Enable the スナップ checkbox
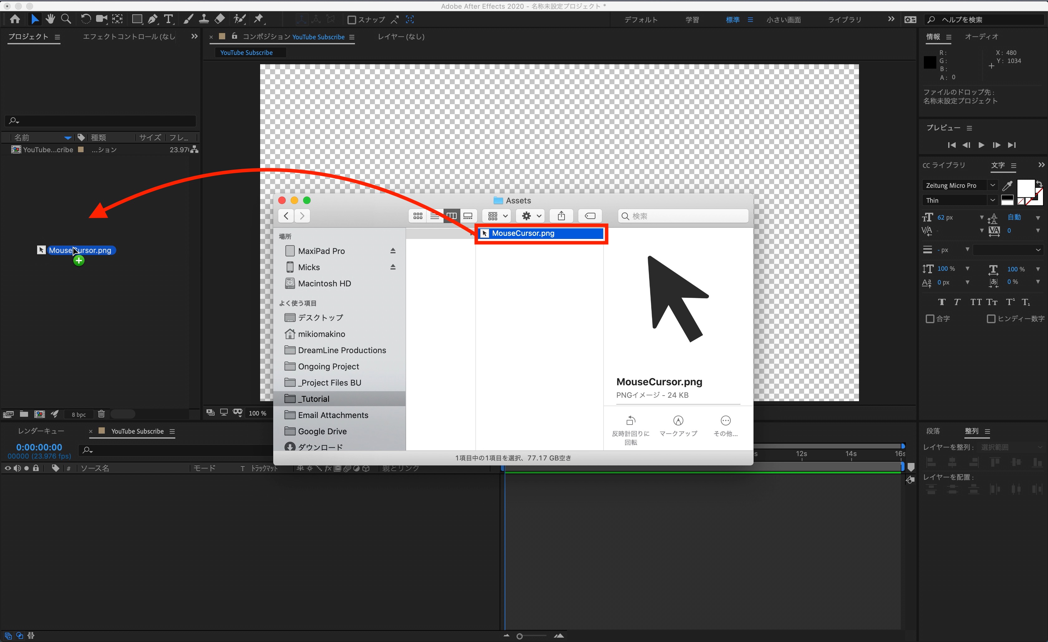The image size is (1048, 642). [x=352, y=20]
